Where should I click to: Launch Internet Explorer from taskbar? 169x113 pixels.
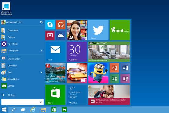click(x=33, y=110)
